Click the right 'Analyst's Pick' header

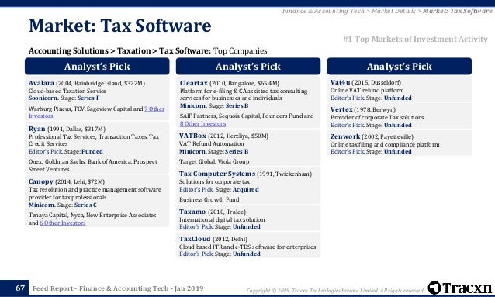400,66
